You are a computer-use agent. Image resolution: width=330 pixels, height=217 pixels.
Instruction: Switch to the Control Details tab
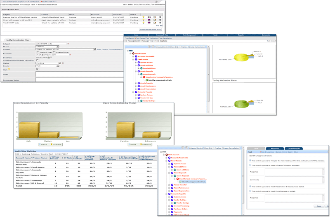point(294,148)
